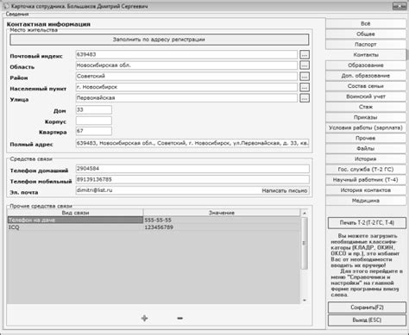Open lookup button next to Почтовый индекс
Screen dimensions: 409x335
coord(305,54)
